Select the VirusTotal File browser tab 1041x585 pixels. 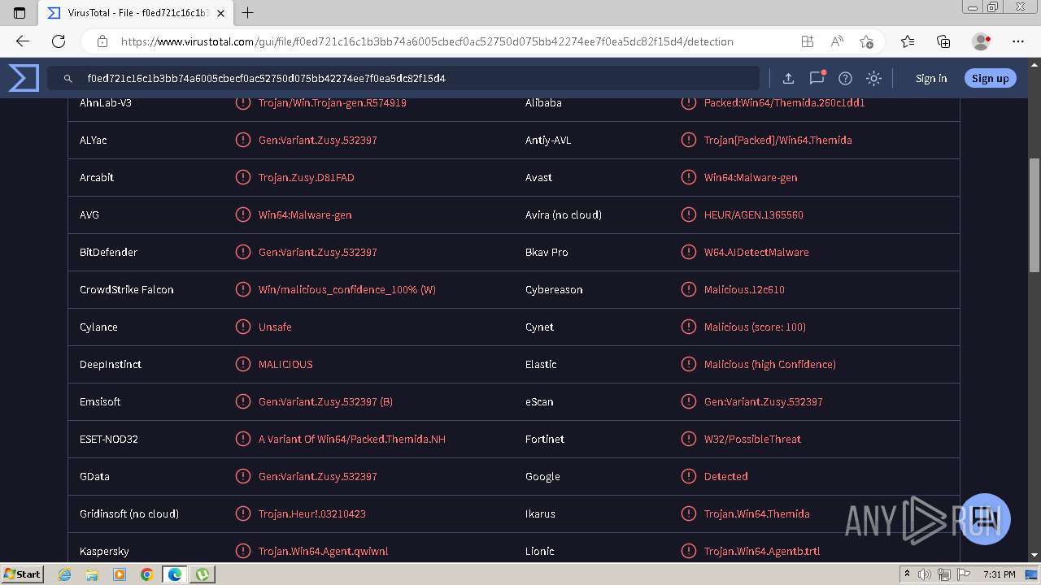[x=135, y=13]
